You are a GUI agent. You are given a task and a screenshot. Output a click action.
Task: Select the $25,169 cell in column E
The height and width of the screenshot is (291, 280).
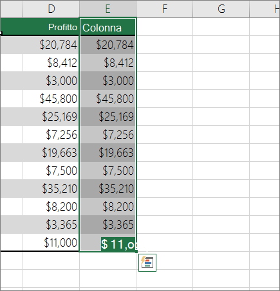[x=107, y=117]
